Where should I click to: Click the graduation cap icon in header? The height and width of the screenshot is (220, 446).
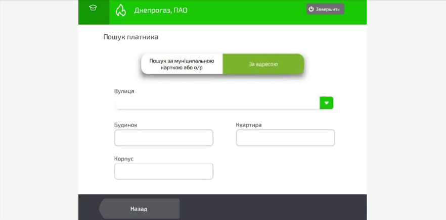click(x=93, y=8)
